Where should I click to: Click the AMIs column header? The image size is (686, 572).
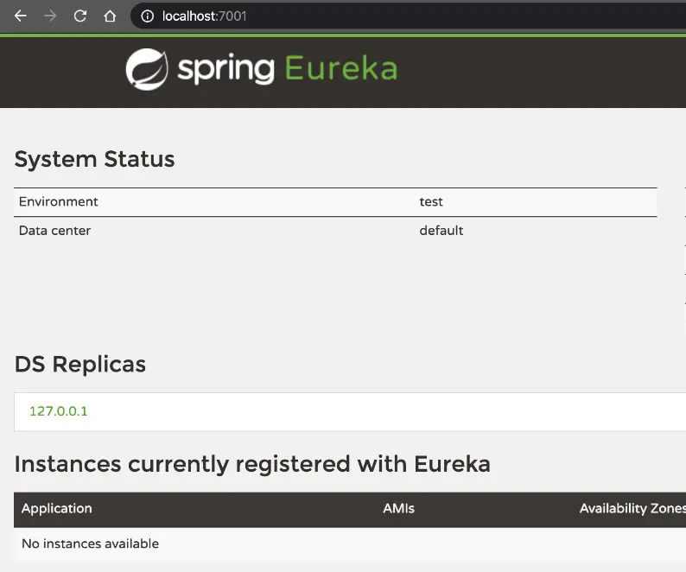coord(398,509)
